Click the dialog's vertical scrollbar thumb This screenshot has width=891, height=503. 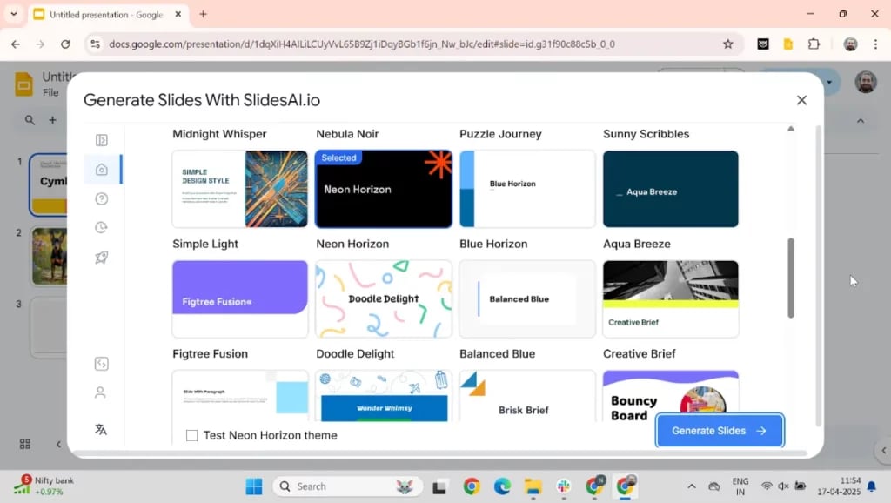pyautogui.click(x=791, y=277)
